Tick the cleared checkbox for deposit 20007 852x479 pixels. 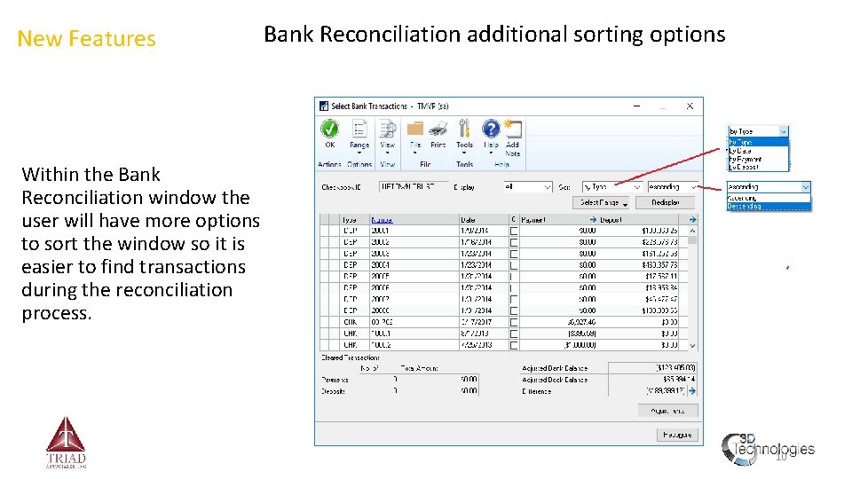pos(514,299)
